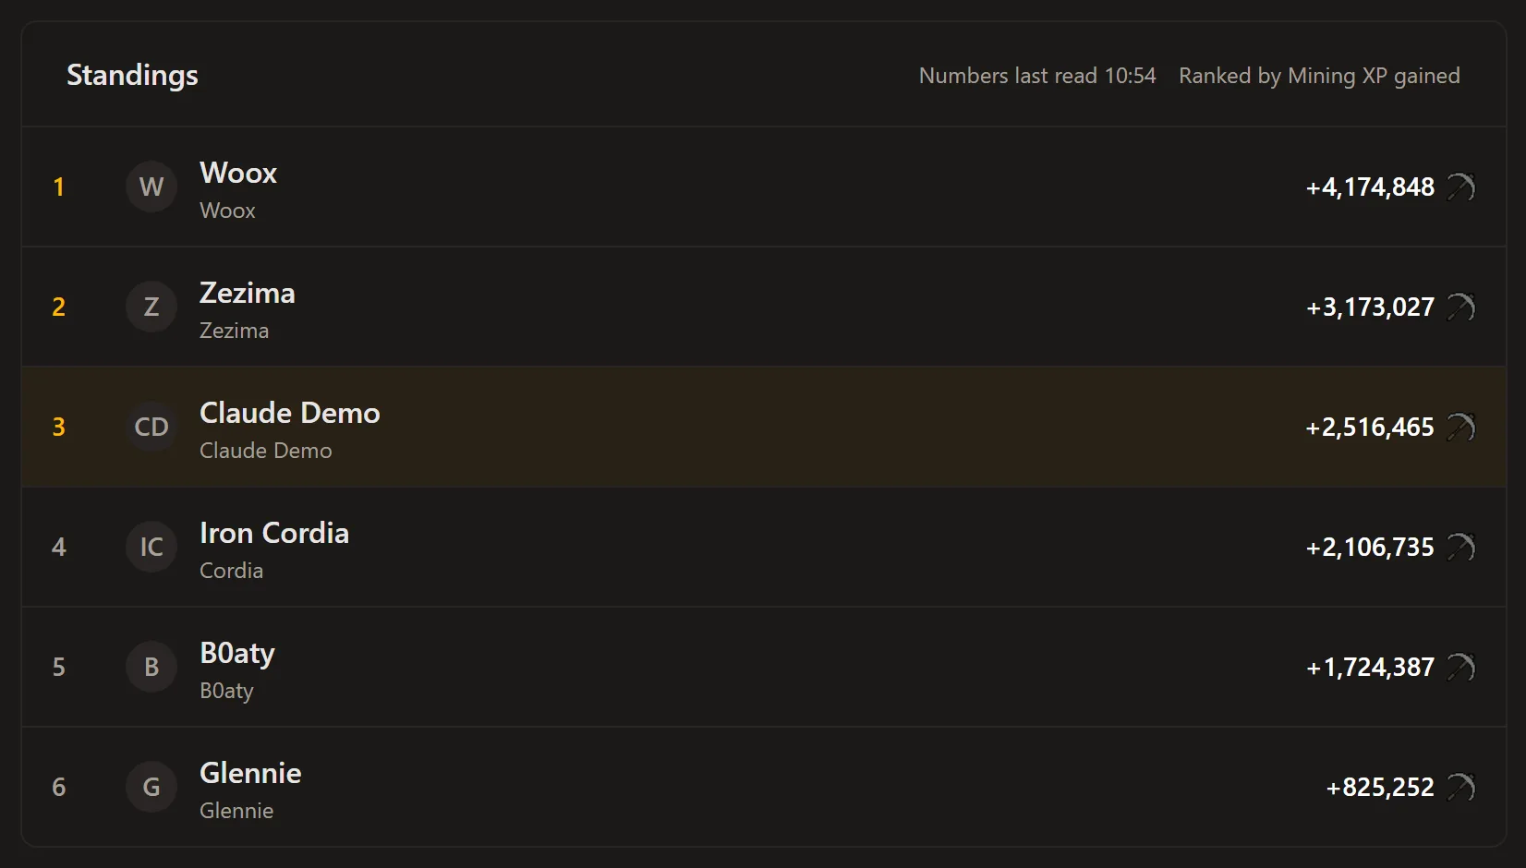Viewport: 1526px width, 868px height.
Task: Click the pickaxe icon beside +4,174,848
Action: [1460, 187]
